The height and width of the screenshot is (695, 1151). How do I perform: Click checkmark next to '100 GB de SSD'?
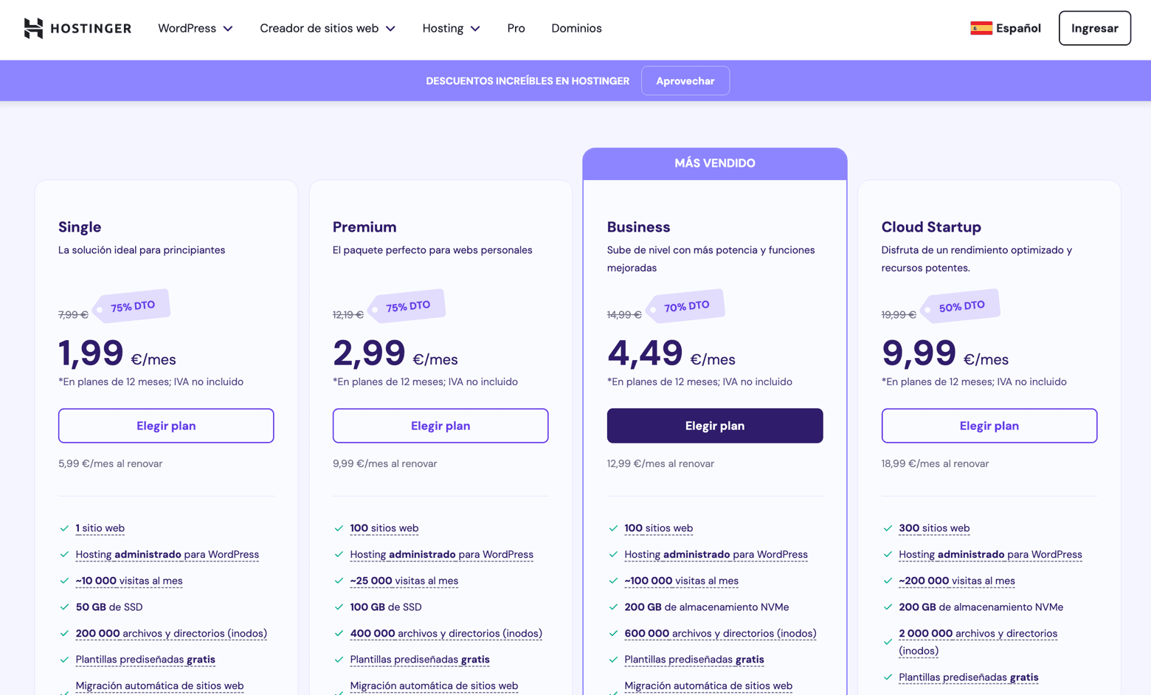[339, 607]
